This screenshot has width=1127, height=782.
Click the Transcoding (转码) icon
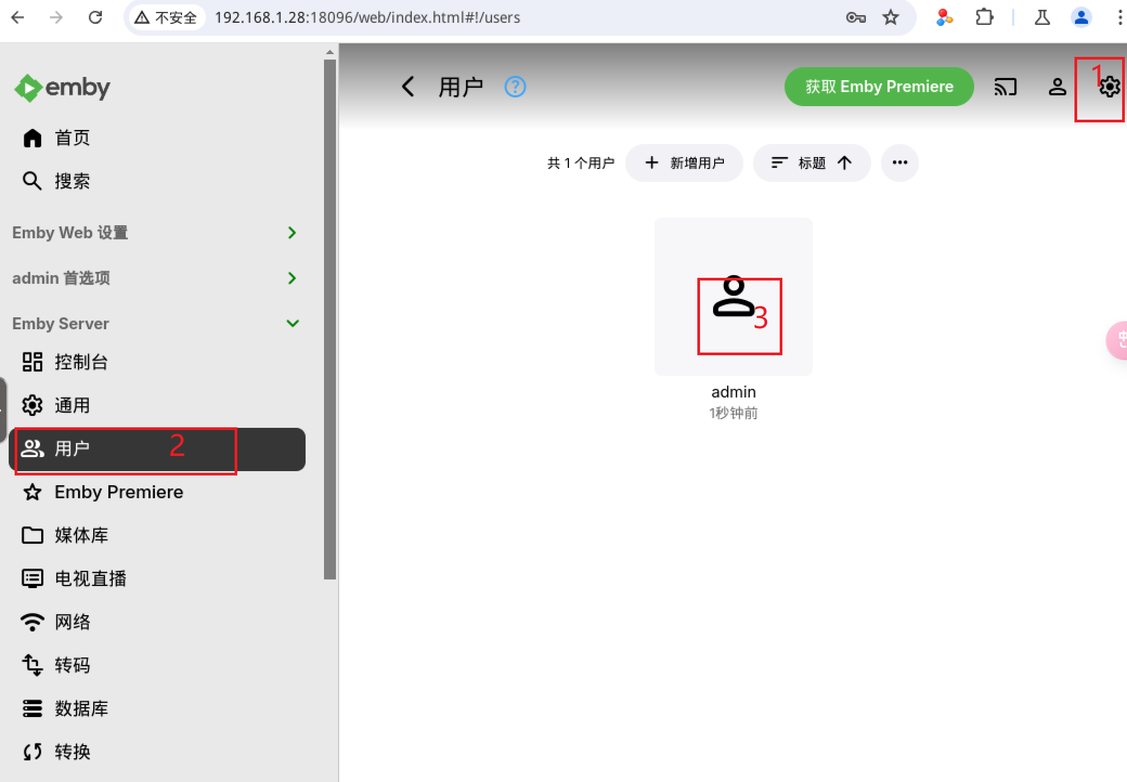click(33, 665)
